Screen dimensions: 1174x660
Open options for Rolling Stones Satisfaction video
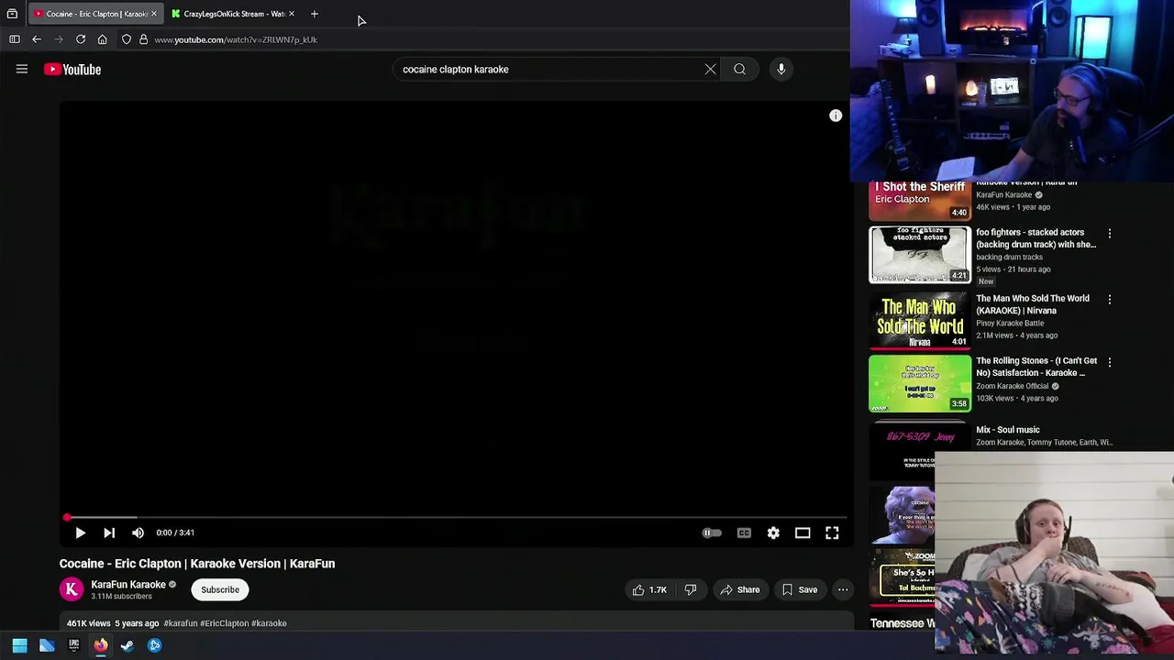[1109, 362]
